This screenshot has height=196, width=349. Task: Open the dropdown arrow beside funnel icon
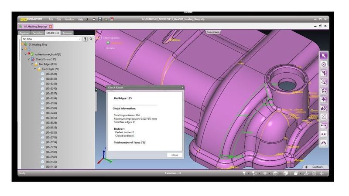[249, 173]
